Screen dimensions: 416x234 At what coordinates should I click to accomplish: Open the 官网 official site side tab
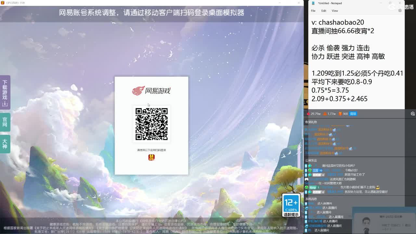[5, 122]
